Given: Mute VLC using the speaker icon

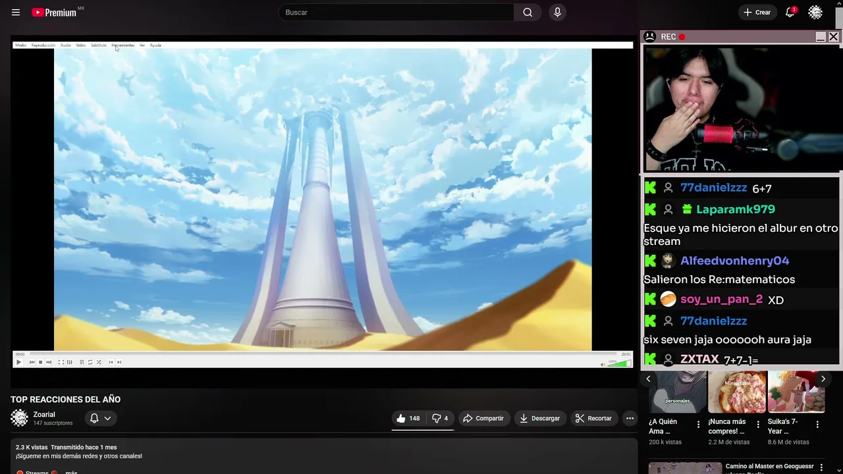Looking at the screenshot, I should 603,363.
